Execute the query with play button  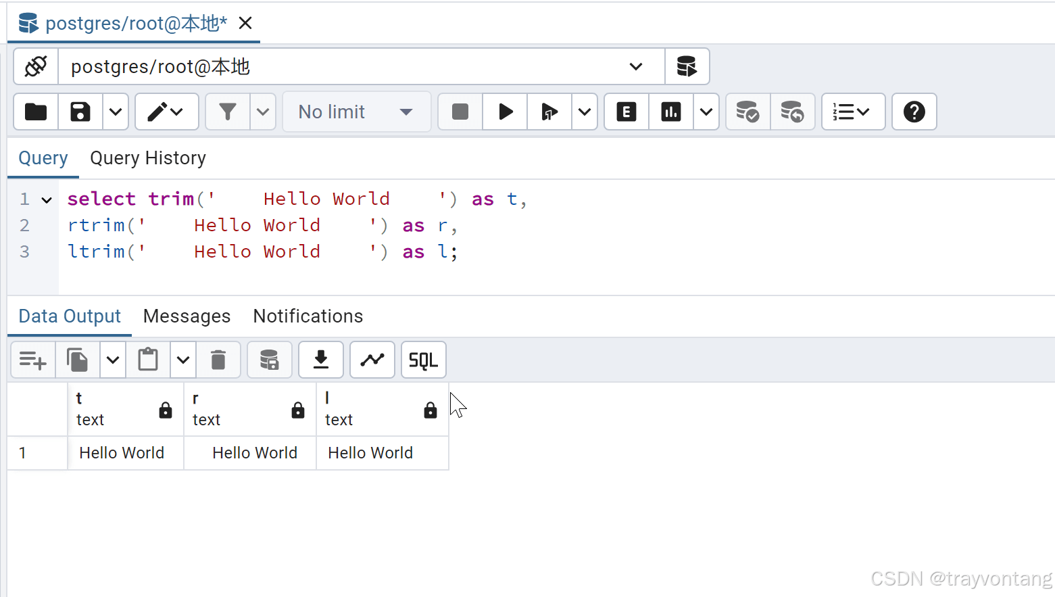(505, 112)
